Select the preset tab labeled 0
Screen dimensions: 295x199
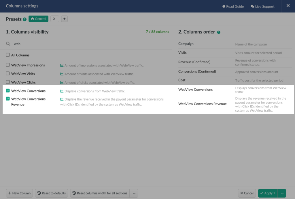click(54, 19)
